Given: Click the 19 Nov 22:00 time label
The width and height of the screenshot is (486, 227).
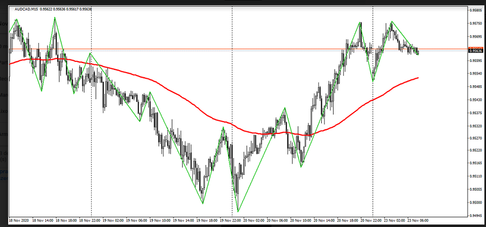Looking at the screenshot, I should [231, 221].
